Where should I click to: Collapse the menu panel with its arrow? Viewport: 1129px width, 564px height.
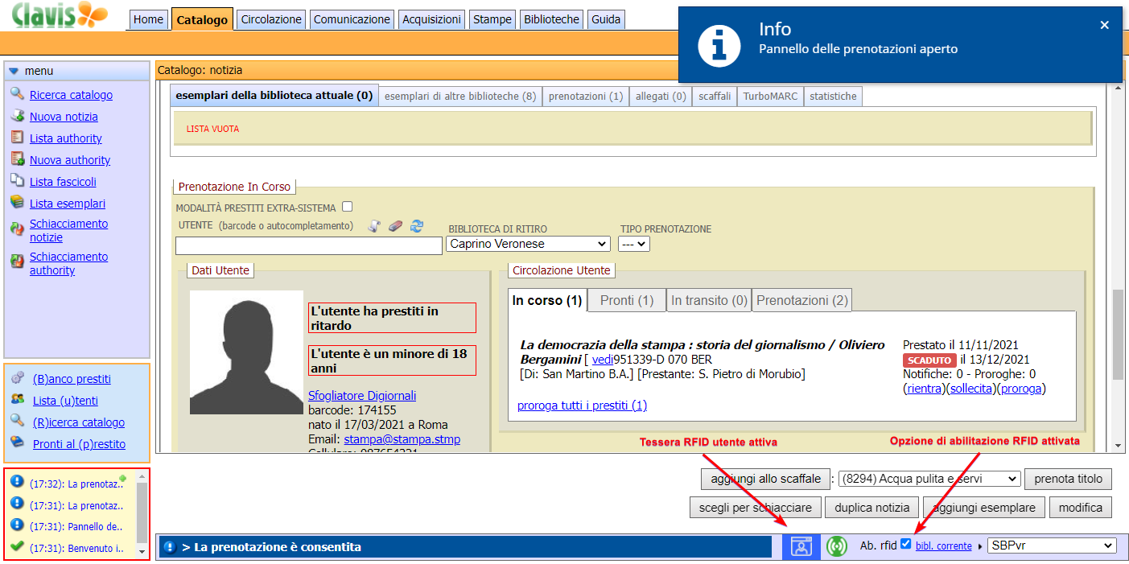click(14, 71)
